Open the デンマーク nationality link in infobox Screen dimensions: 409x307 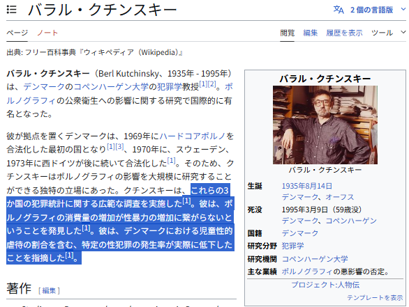point(300,233)
